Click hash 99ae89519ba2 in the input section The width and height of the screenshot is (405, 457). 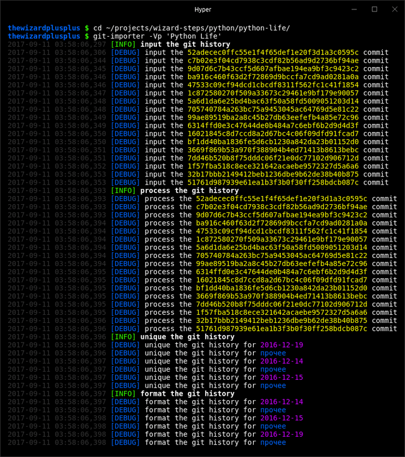pyautogui.click(x=273, y=118)
